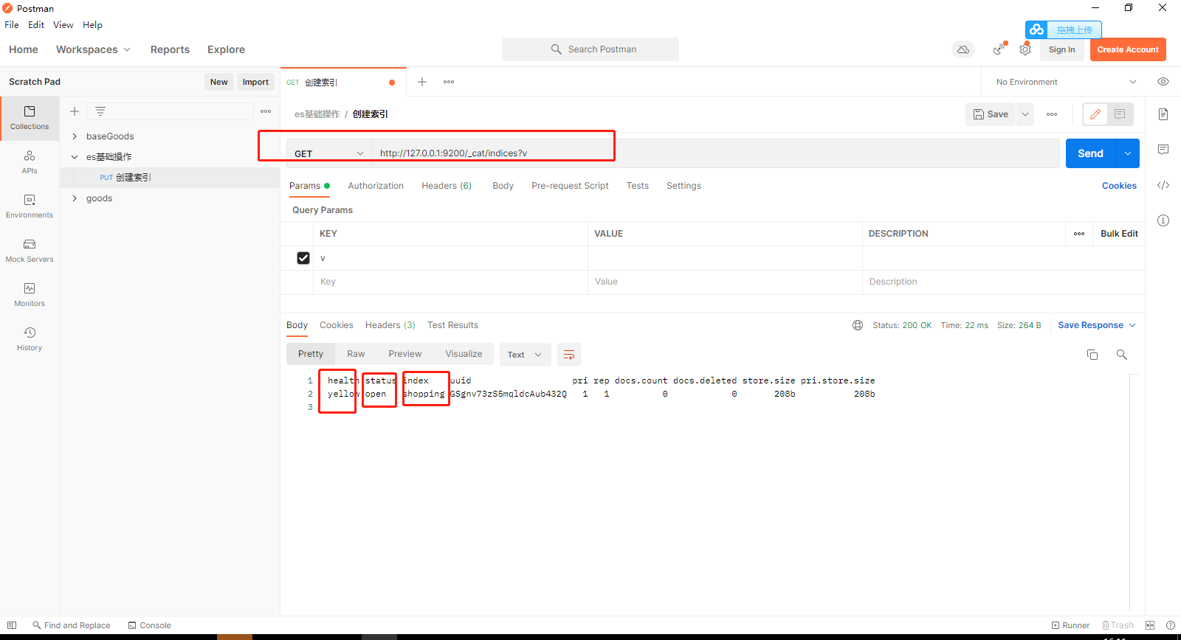Open a new request tab with plus
This screenshot has height=640, width=1181.
click(422, 82)
